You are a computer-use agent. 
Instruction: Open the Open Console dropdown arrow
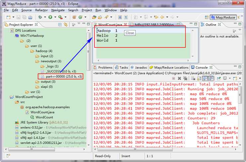[x=240, y=78]
